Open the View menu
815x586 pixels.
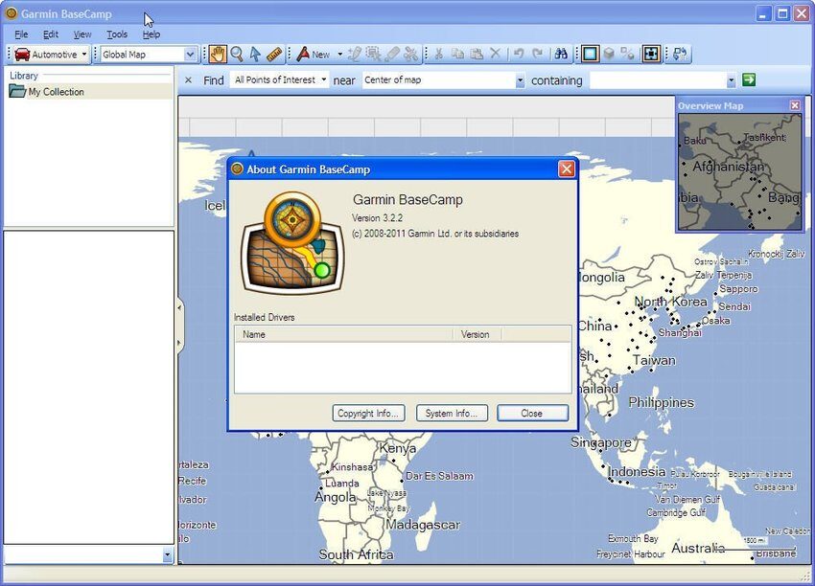pos(82,34)
